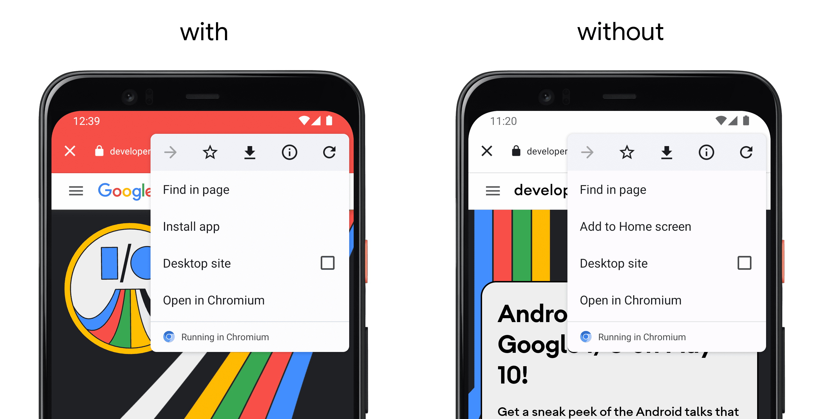Toggle the Desktop site checkbox
Image resolution: width=824 pixels, height=419 pixels.
point(331,262)
